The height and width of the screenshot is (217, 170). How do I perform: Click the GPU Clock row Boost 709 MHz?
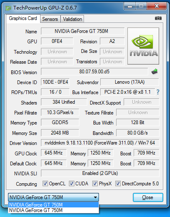[146, 153]
